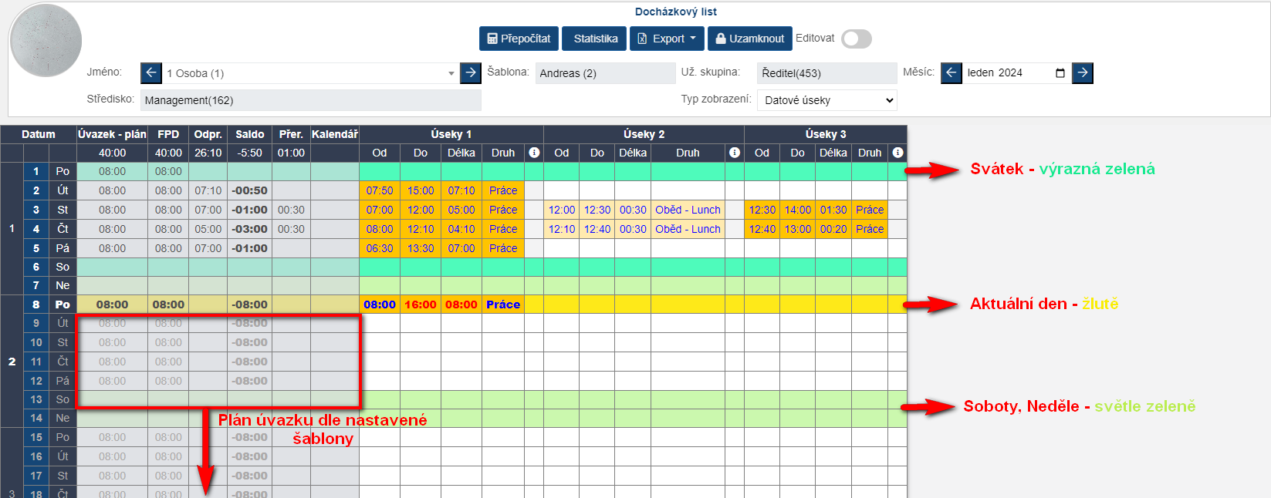The width and height of the screenshot is (1271, 498).
Task: Open Statistika
Action: (594, 39)
